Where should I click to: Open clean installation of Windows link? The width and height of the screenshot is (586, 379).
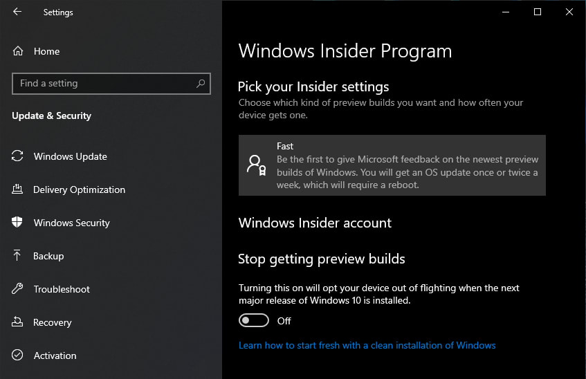(x=367, y=345)
